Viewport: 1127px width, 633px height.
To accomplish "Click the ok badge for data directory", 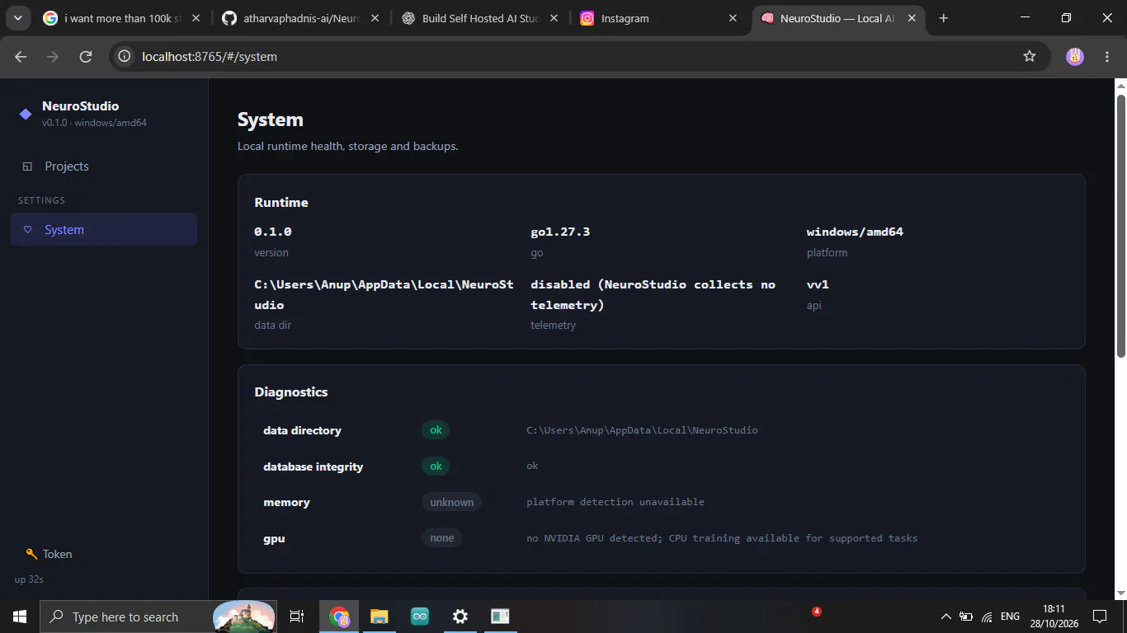I will pos(436,430).
